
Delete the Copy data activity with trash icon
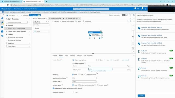click(x=90, y=38)
